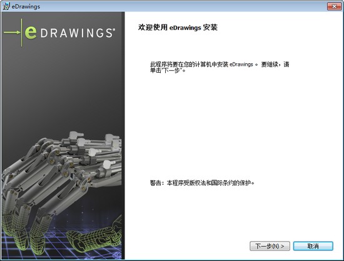Click the 下一步(N) > button
344x261 pixels.
click(x=270, y=246)
